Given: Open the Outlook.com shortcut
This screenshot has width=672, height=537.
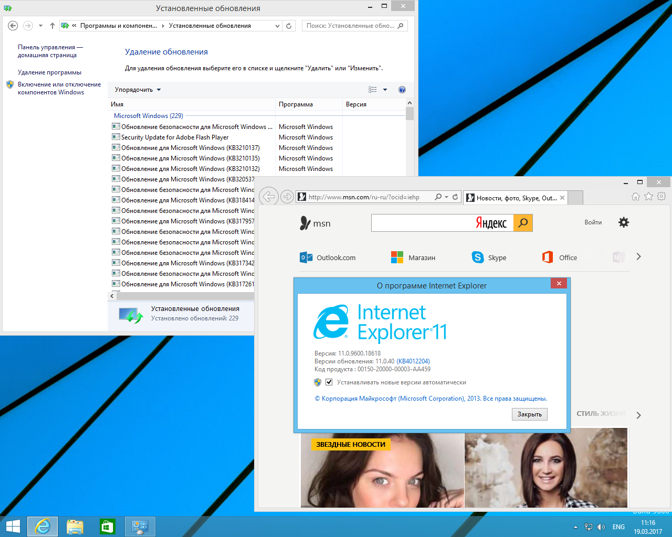Looking at the screenshot, I should pos(328,257).
